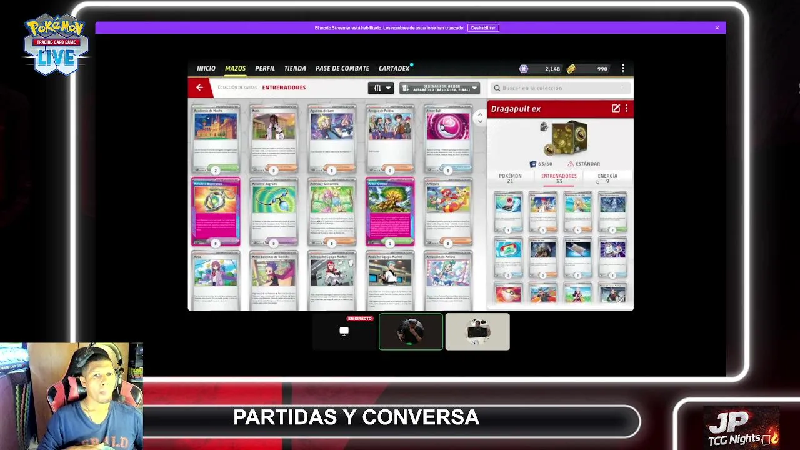Switch to the ENTRENADORES deck tab

[x=559, y=177]
